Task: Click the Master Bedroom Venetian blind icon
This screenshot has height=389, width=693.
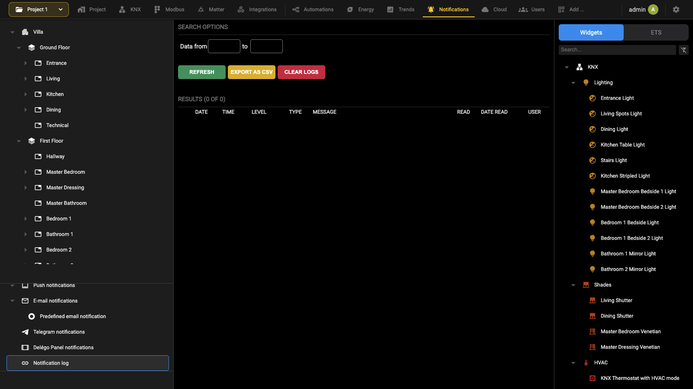Action: [593, 332]
